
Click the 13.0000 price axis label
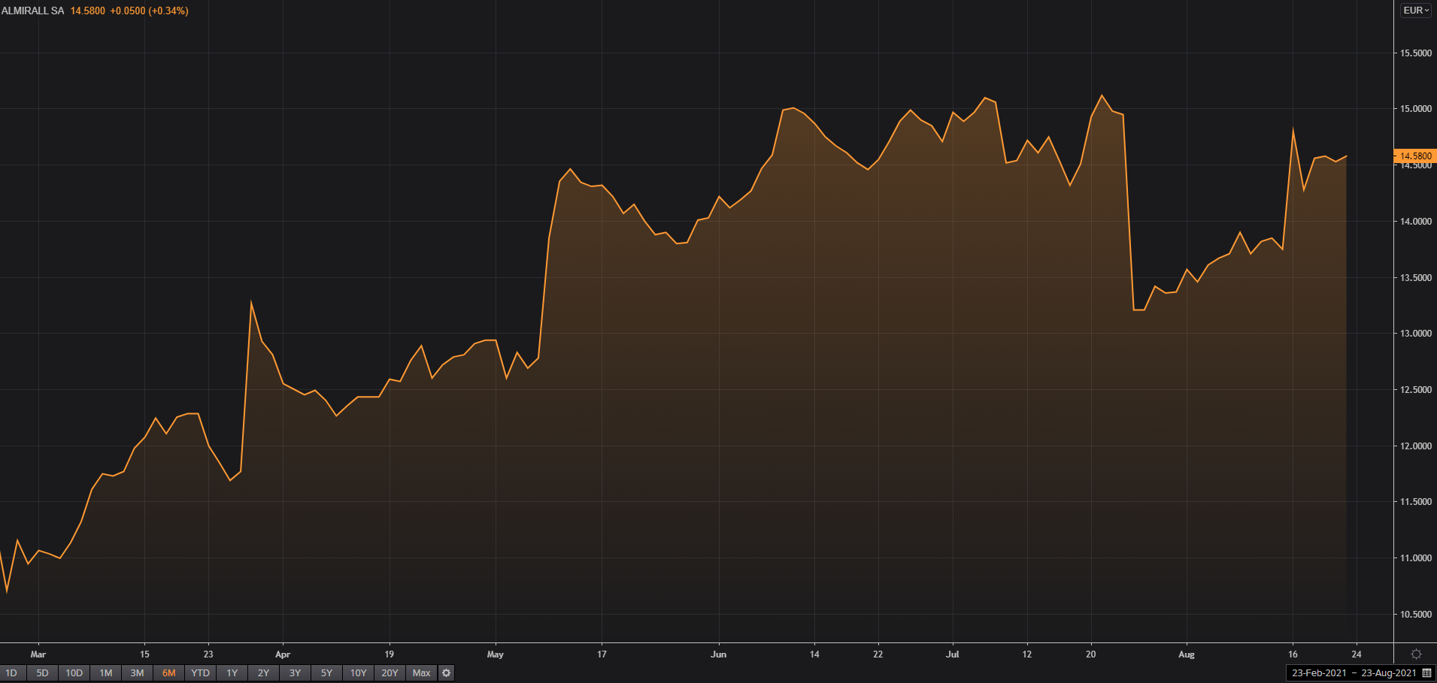[1415, 334]
